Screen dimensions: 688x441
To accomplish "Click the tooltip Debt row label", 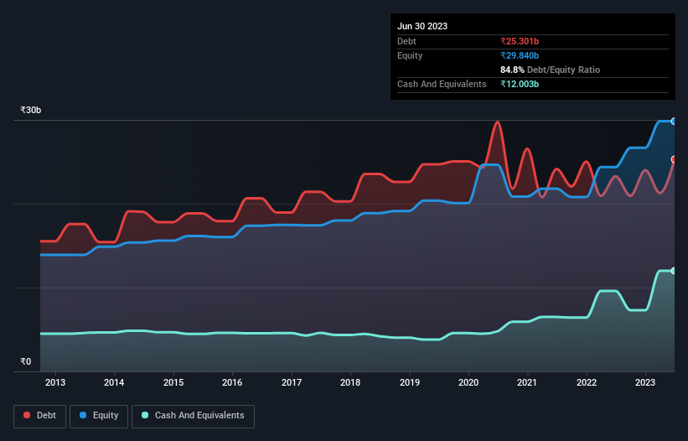I will pyautogui.click(x=406, y=41).
